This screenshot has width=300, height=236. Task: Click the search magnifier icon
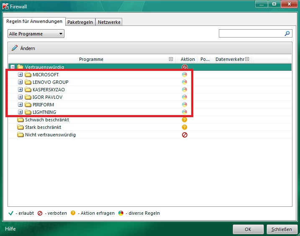point(287,33)
